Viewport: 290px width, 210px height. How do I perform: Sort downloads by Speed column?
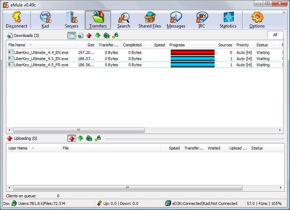coord(156,45)
